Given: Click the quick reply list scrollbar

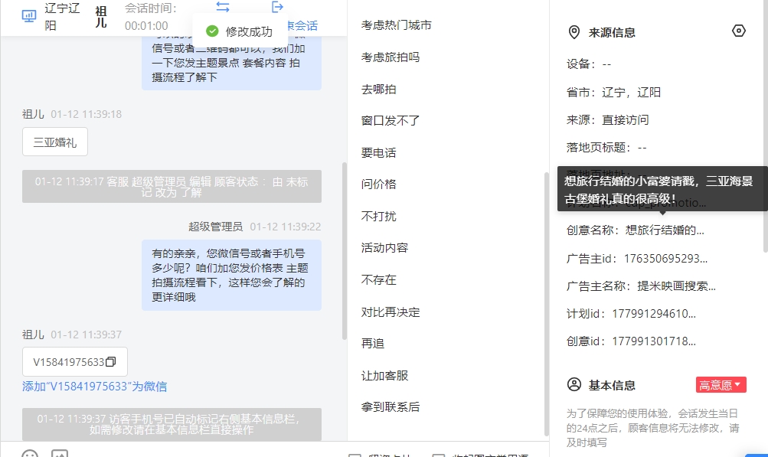Looking at the screenshot, I should click(x=547, y=304).
